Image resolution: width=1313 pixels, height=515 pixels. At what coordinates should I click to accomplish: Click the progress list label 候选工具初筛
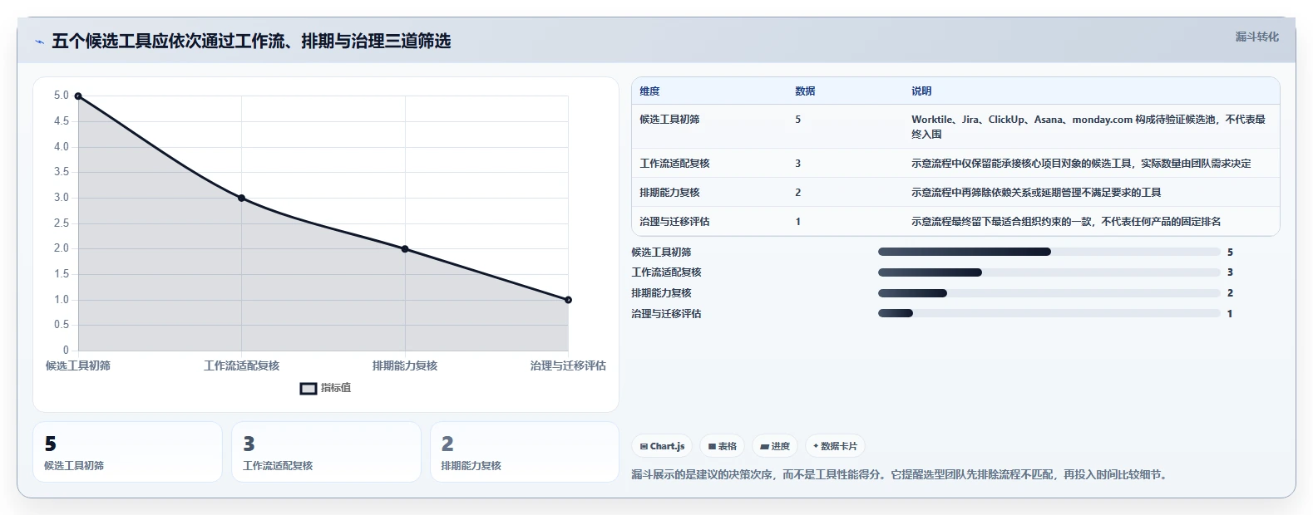[661, 253]
